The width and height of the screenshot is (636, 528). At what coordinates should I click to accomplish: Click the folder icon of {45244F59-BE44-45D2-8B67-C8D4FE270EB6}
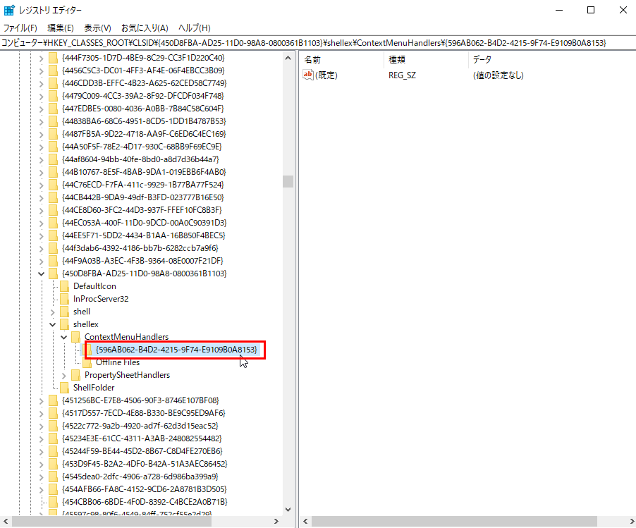pos(53,451)
